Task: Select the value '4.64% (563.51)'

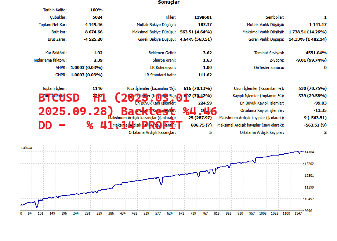Action: pyautogui.click(x=196, y=39)
